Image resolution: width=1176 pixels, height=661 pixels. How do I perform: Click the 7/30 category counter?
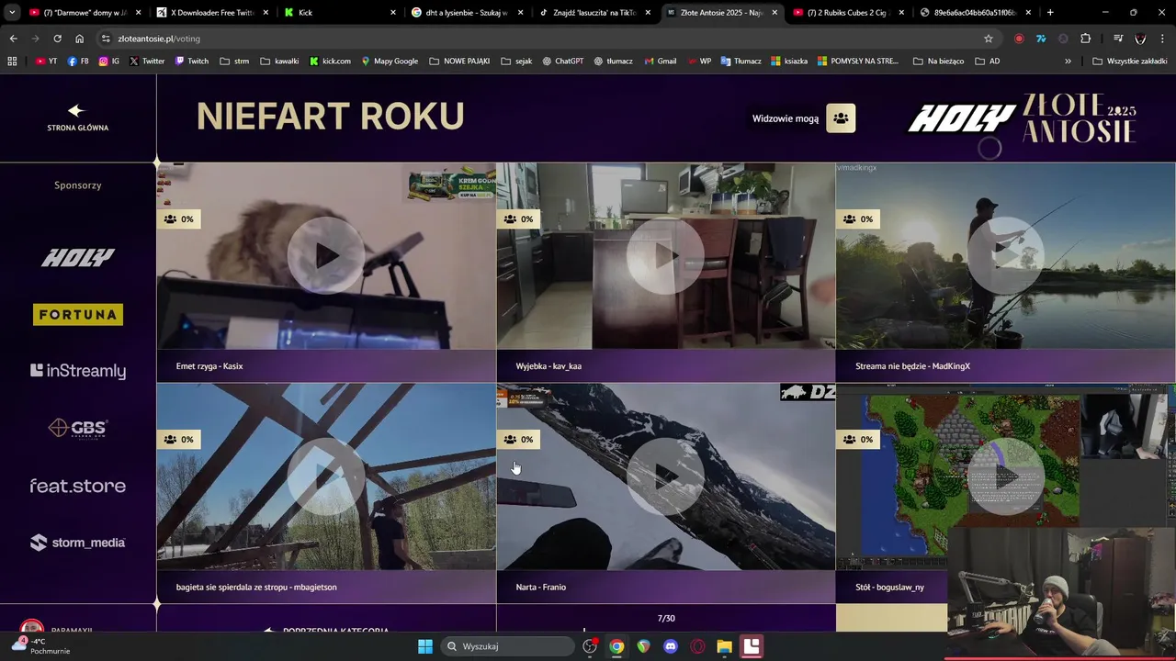(x=666, y=619)
